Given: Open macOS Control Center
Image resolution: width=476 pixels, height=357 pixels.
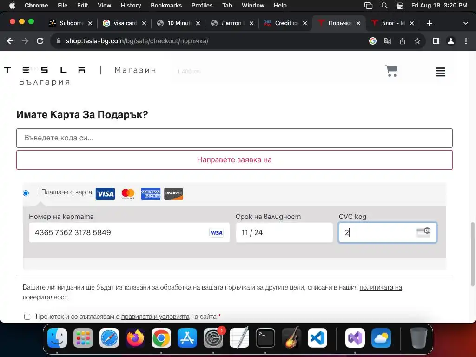Looking at the screenshot, I should (x=400, y=6).
